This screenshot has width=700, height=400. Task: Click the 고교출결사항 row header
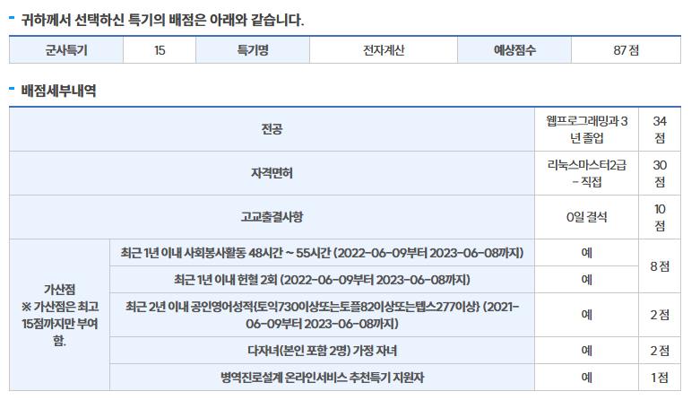[272, 216]
